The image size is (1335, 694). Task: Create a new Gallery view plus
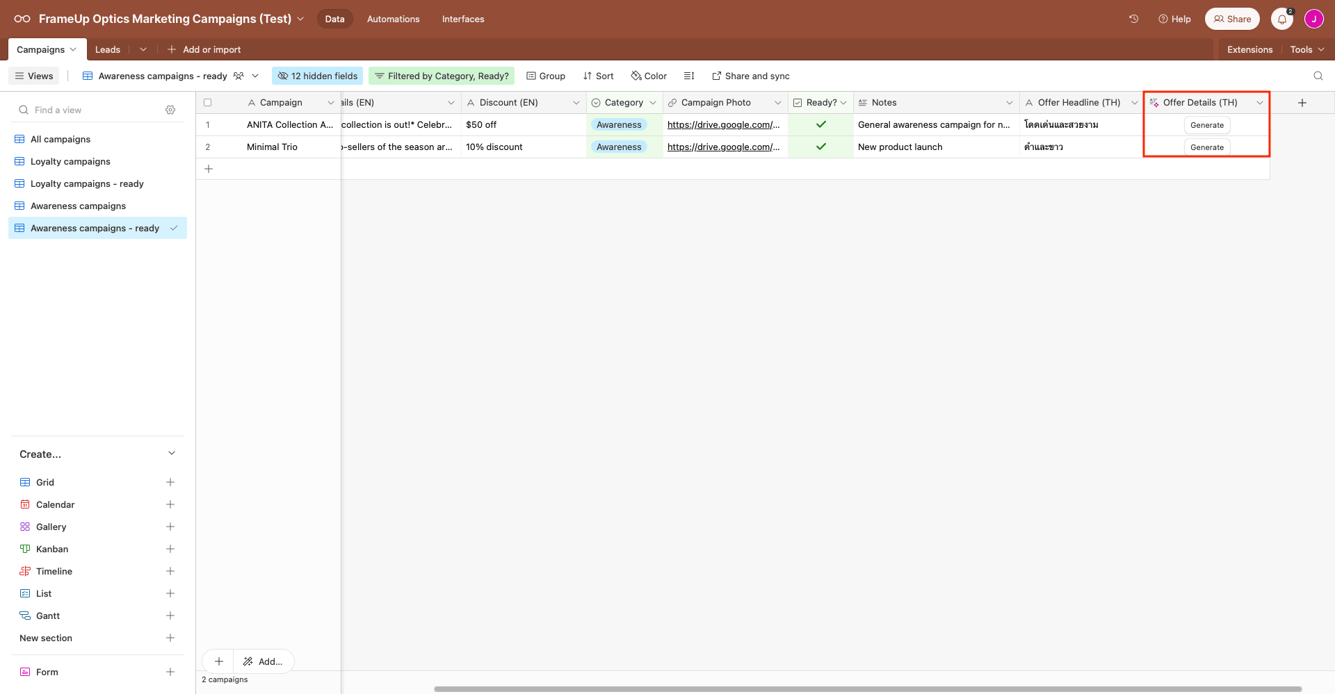click(170, 527)
